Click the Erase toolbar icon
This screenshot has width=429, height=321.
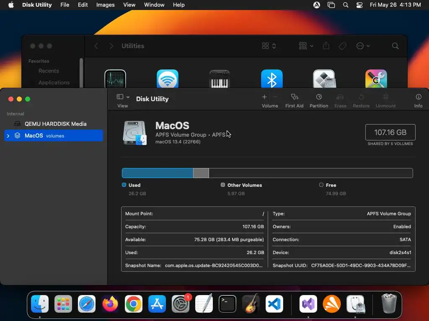[x=340, y=97]
